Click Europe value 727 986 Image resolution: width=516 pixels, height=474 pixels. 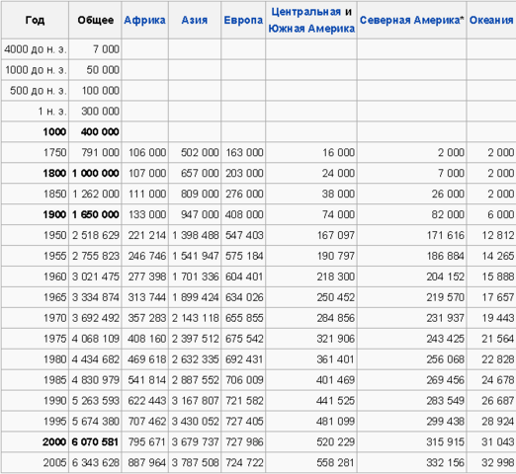coord(244,441)
